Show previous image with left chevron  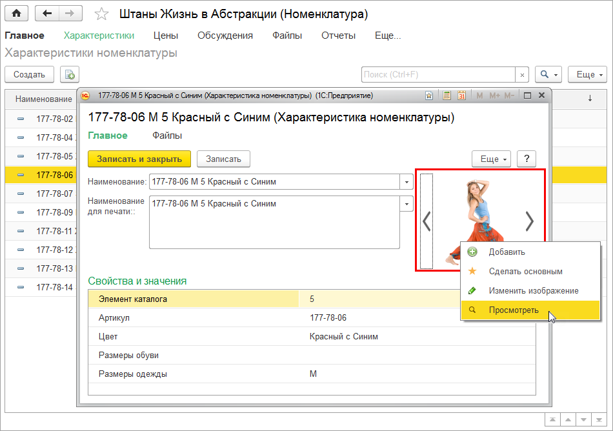click(x=427, y=221)
